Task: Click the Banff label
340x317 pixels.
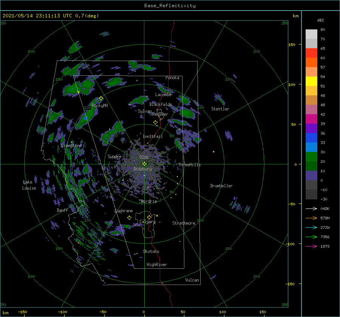Action: (x=62, y=210)
